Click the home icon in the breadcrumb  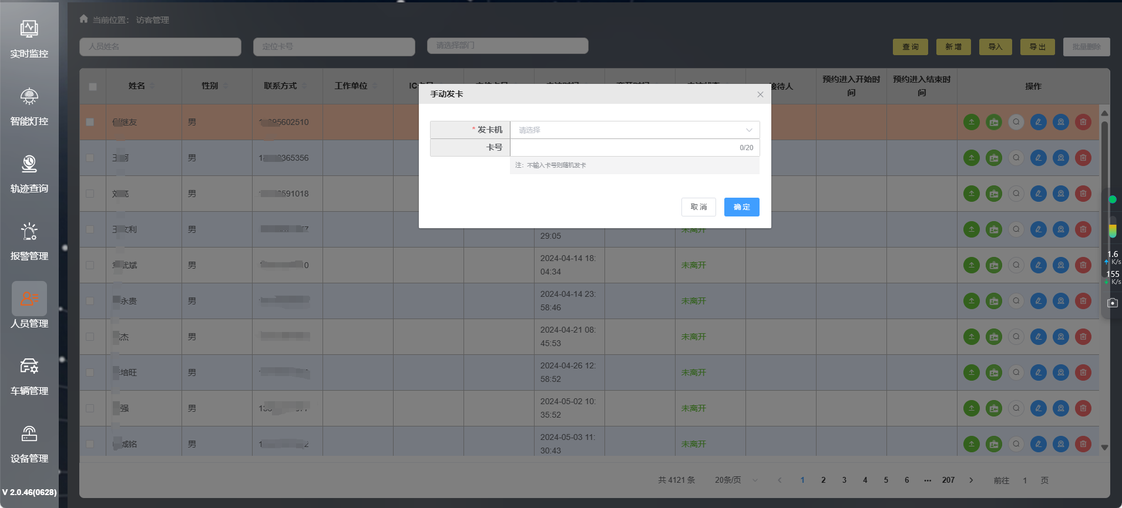coord(84,19)
